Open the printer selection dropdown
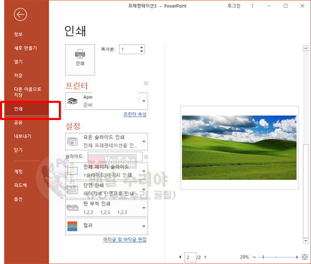311x264 pixels. (x=107, y=101)
